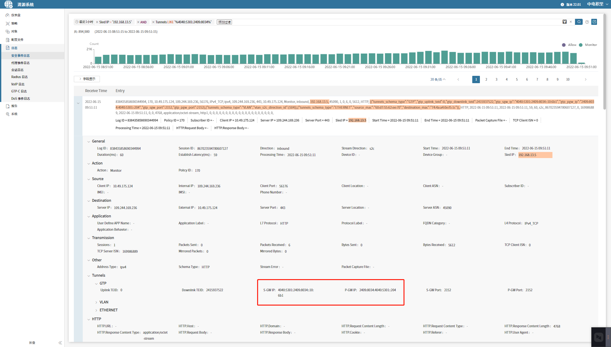Click the filter funnel icon

click(x=565, y=22)
